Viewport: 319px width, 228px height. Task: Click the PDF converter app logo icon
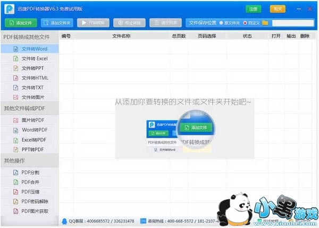tap(10, 9)
